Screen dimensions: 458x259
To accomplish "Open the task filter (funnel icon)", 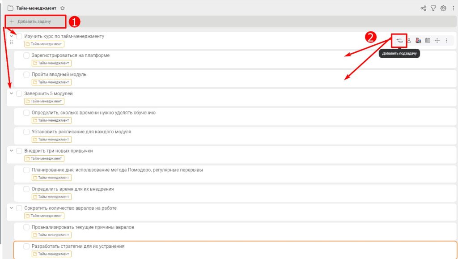I will [433, 8].
